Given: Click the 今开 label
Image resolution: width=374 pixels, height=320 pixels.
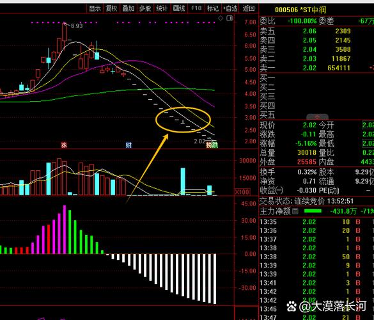Looking at the screenshot, I should pyautogui.click(x=327, y=125).
